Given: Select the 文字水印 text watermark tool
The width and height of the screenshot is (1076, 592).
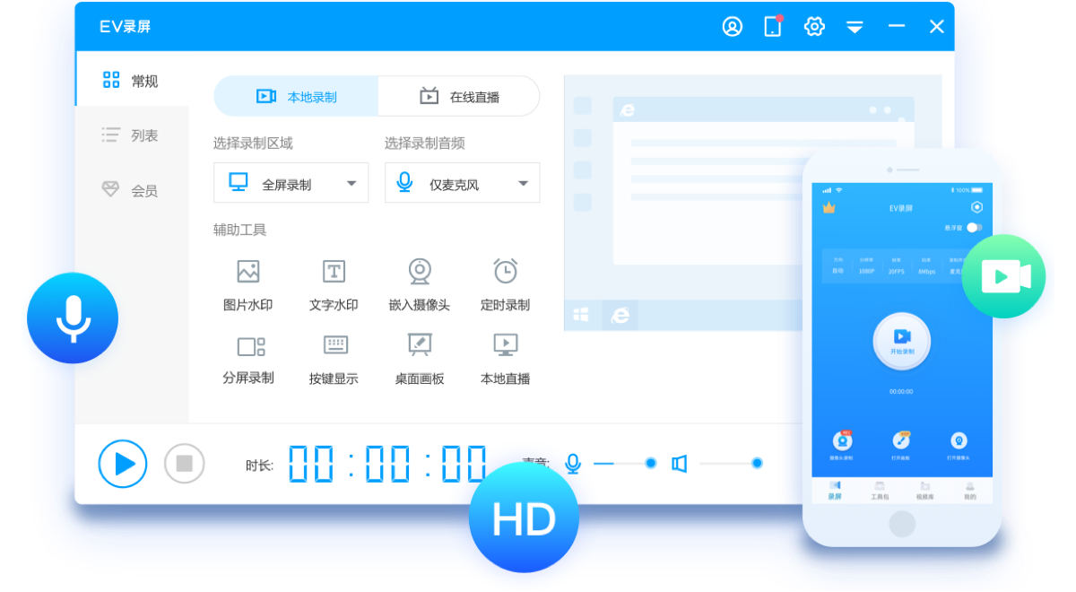Looking at the screenshot, I should click(x=334, y=285).
